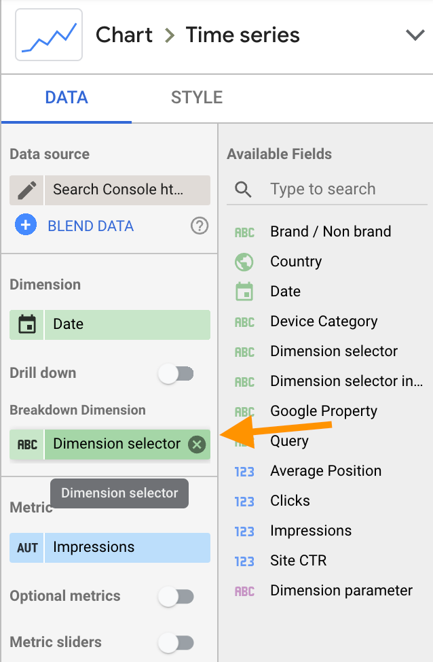
Task: Click the blue plus Blend Data icon
Action: tap(26, 226)
